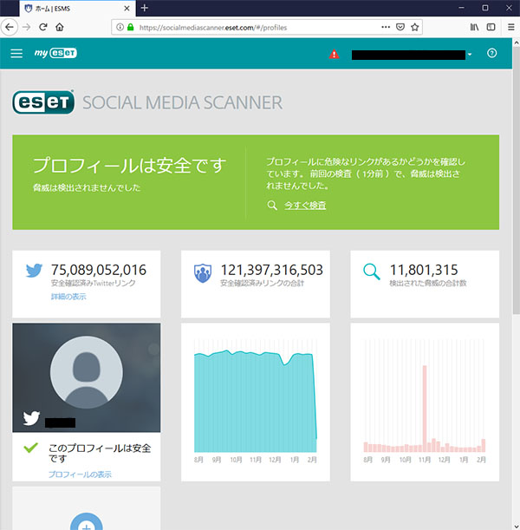This screenshot has height=530, width=520.
Task: Click the Twitter bird icon in stats card
Action: [34, 271]
